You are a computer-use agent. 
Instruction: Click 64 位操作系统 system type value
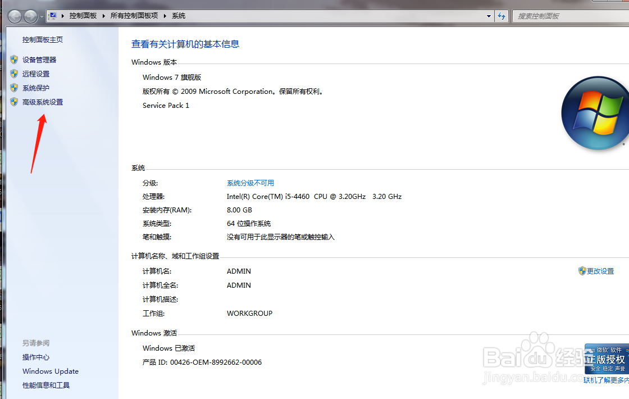pos(249,224)
